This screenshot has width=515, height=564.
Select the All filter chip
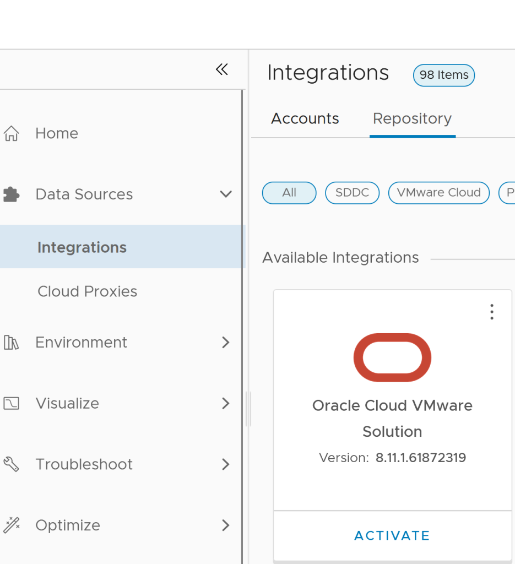289,193
